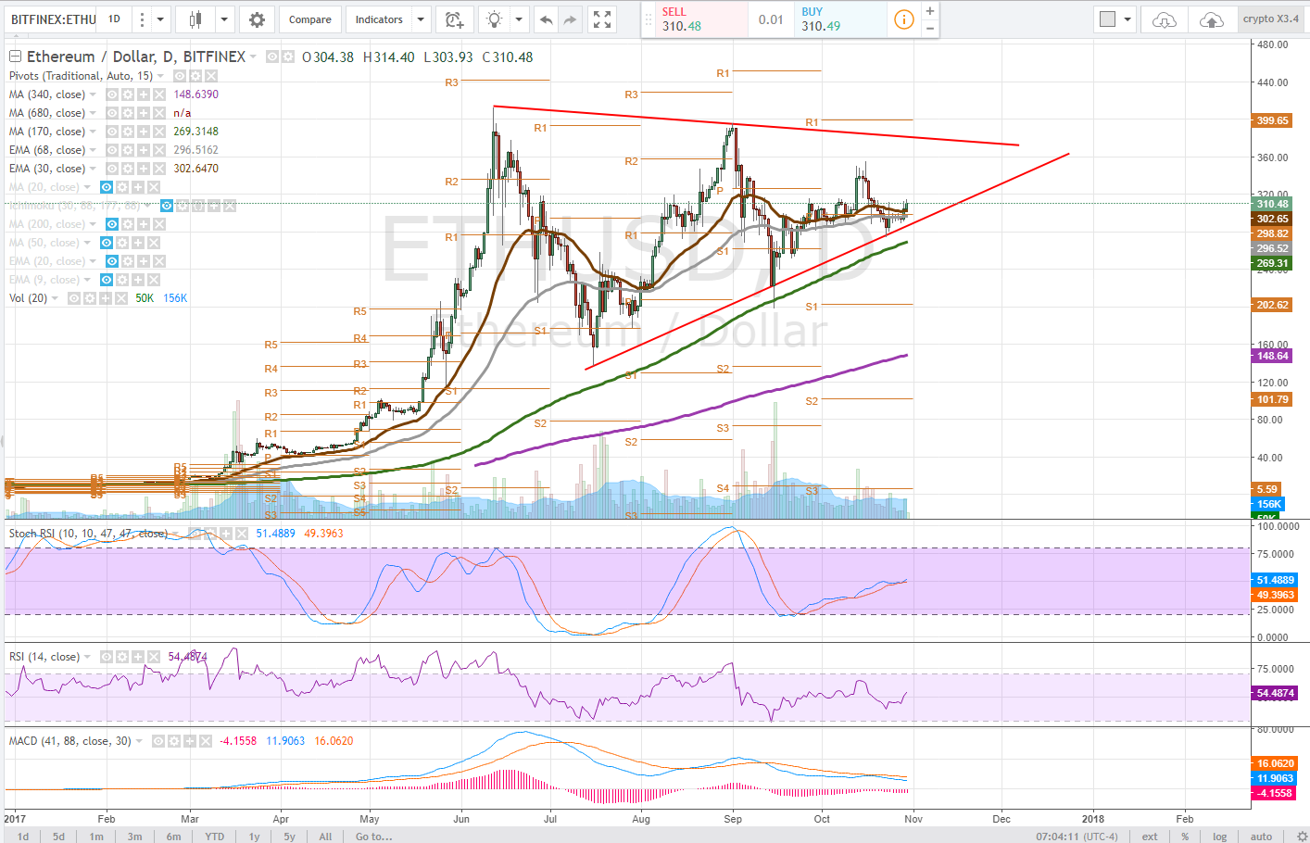The height and width of the screenshot is (843, 1310).
Task: Place a BUY order at 310.49
Action: pyautogui.click(x=839, y=19)
